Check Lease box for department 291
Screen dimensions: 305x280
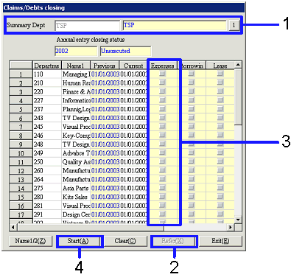(x=220, y=214)
